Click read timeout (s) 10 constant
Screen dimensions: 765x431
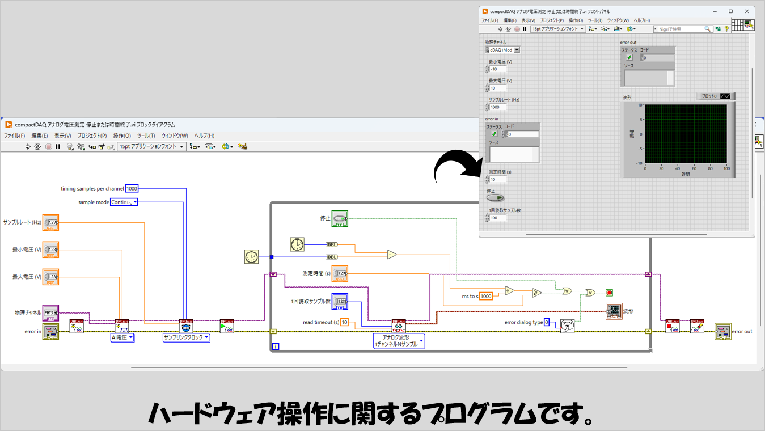click(x=344, y=322)
